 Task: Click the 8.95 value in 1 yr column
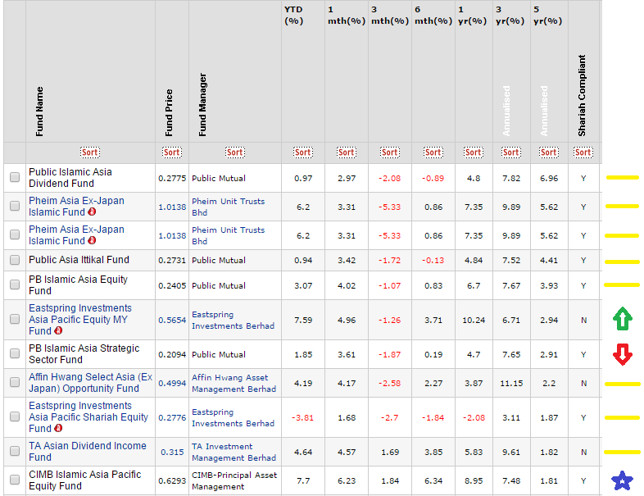474,480
